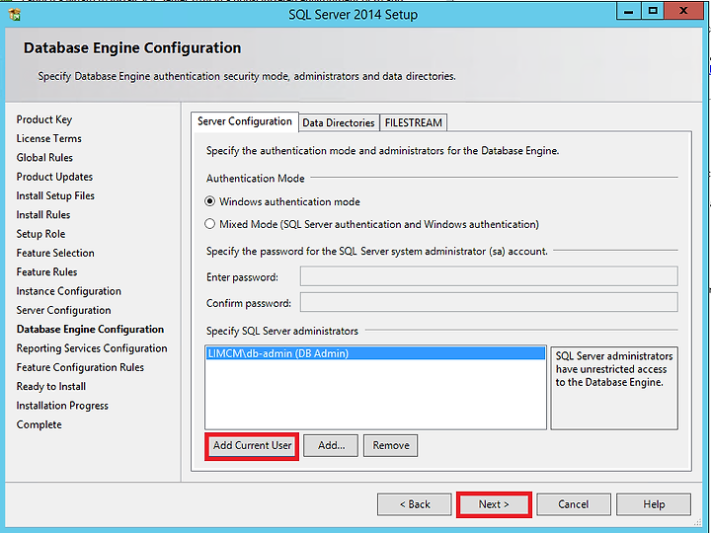711x533 pixels.
Task: Click the Feature Rules step
Action: [46, 272]
